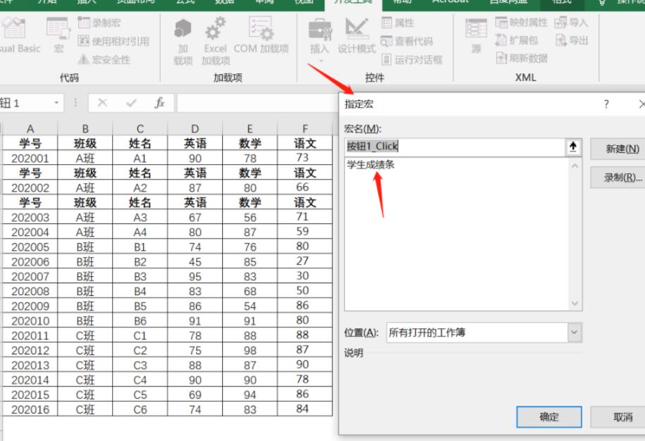Click the 新建(N) button

coord(622,149)
